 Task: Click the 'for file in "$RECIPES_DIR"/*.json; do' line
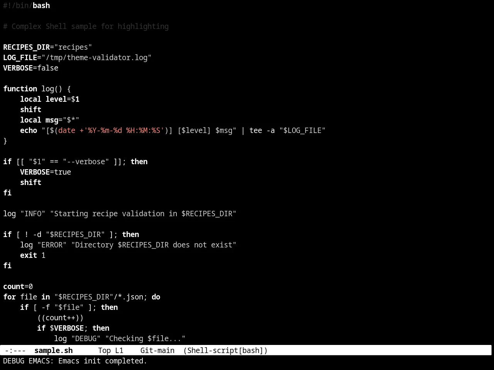coord(82,297)
